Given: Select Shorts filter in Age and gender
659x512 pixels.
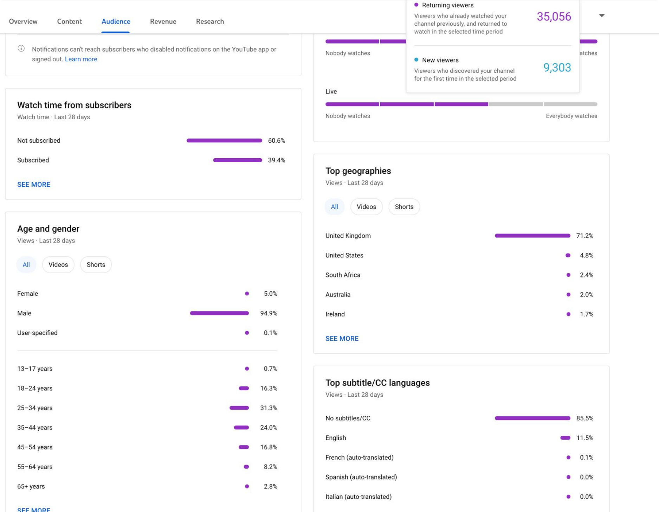Looking at the screenshot, I should pyautogui.click(x=96, y=264).
